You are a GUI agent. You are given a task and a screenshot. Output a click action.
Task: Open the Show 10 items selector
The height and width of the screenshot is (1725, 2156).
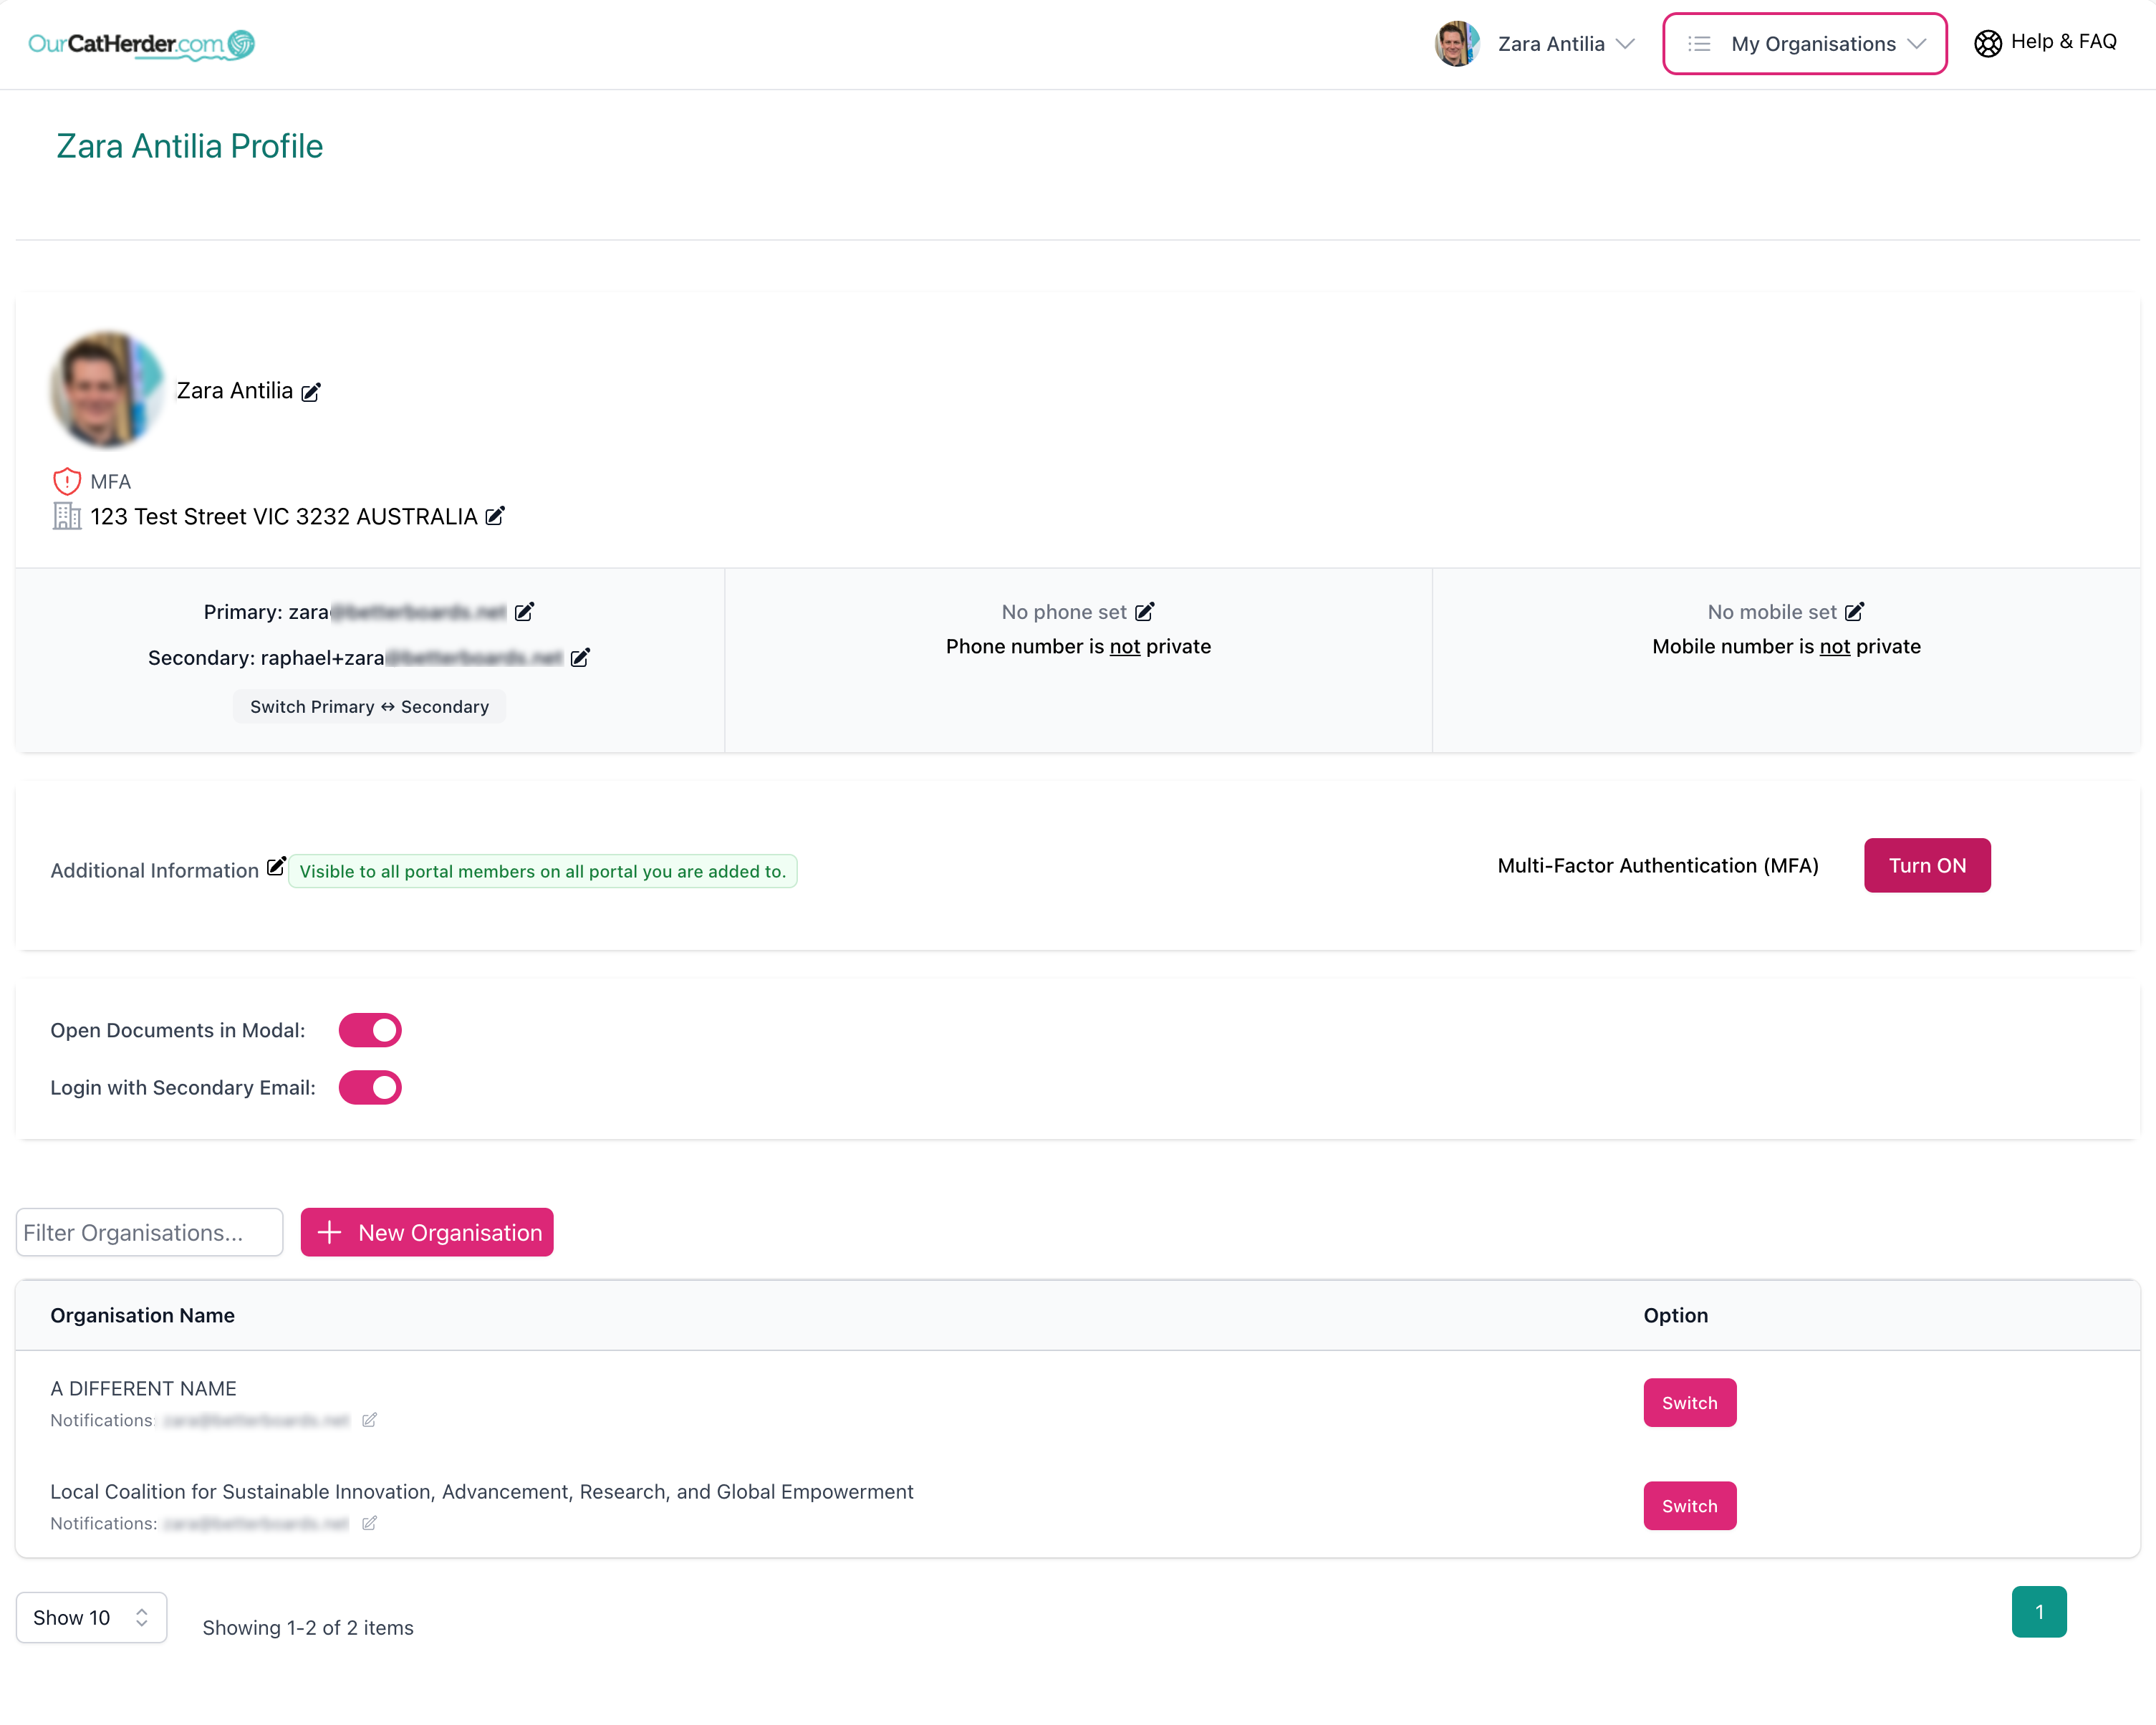click(x=91, y=1617)
